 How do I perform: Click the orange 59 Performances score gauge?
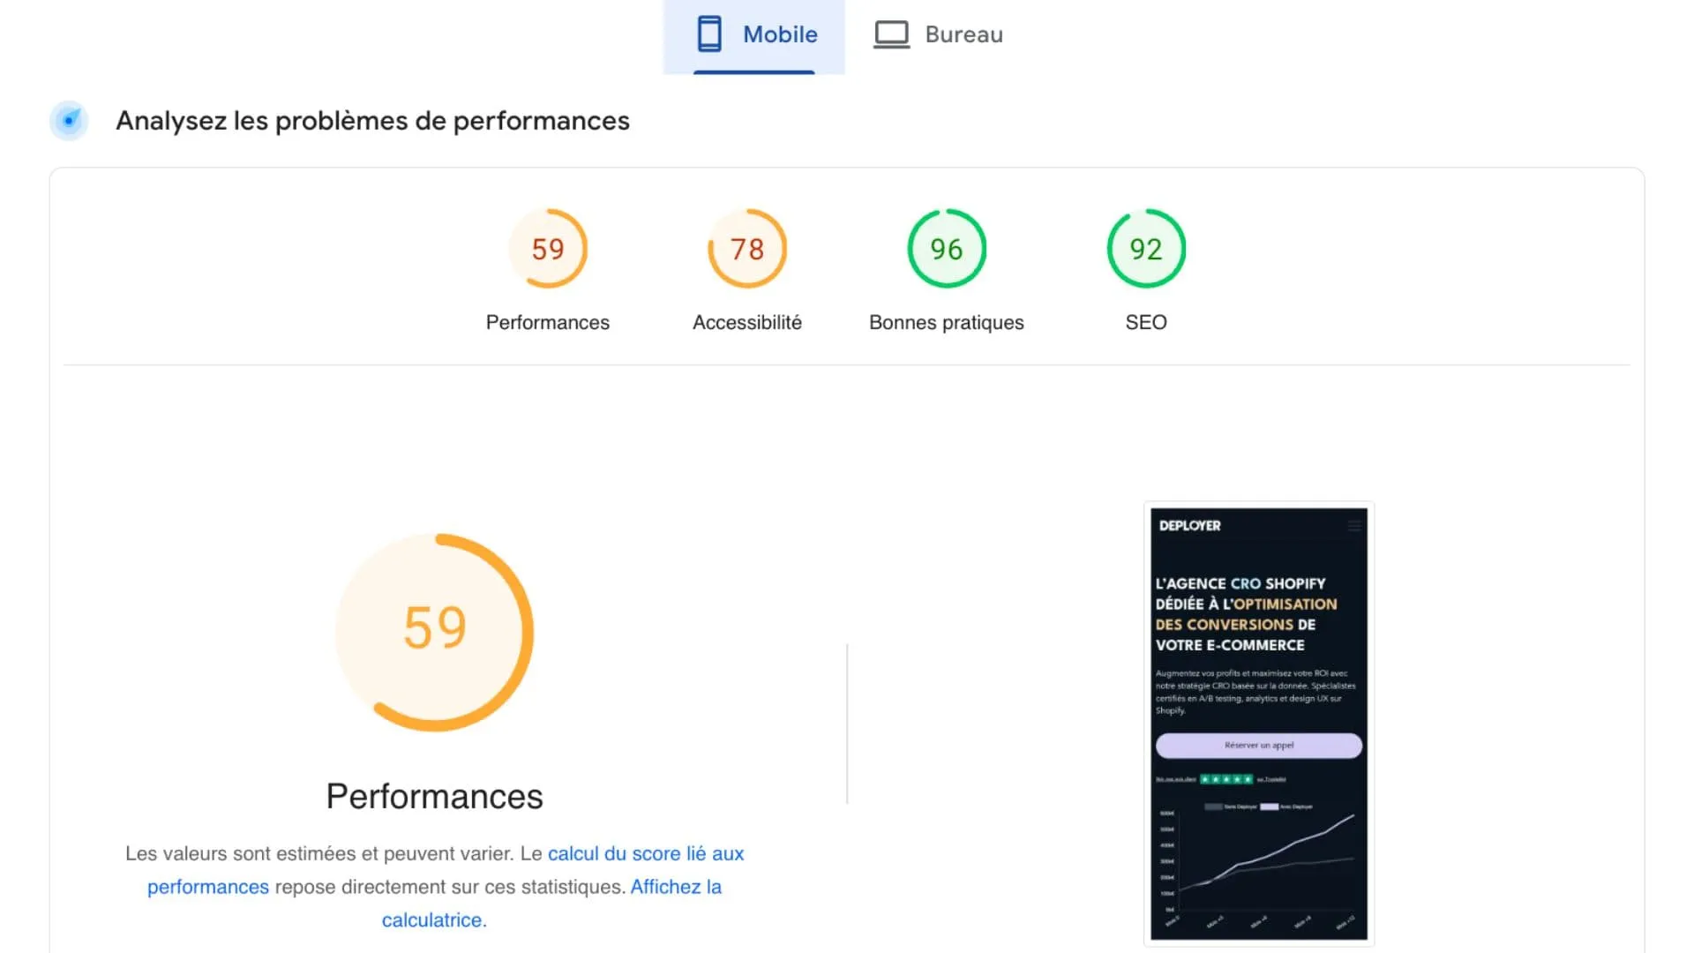548,249
